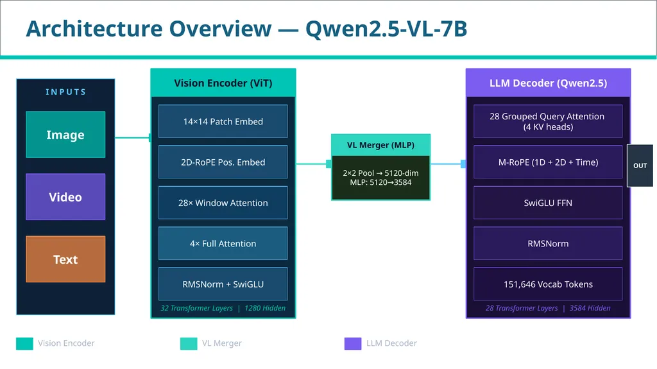The width and height of the screenshot is (657, 369).
Task: Select the INPUTS panel heading
Action: coord(66,92)
